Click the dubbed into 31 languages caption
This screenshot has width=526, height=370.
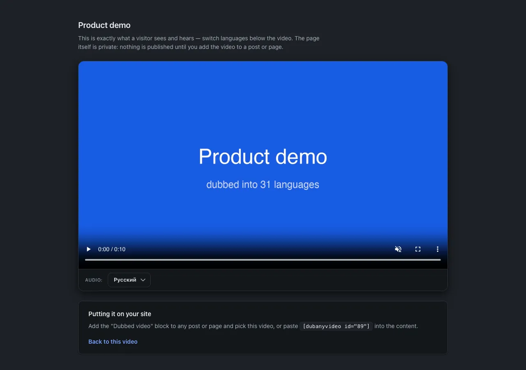(x=263, y=185)
